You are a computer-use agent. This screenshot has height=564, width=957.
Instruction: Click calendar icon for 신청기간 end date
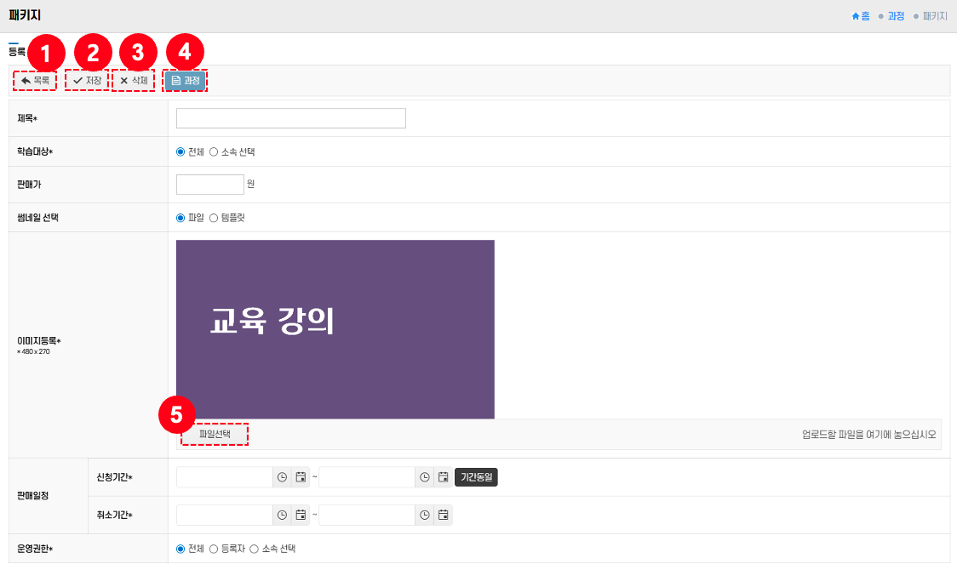click(443, 477)
